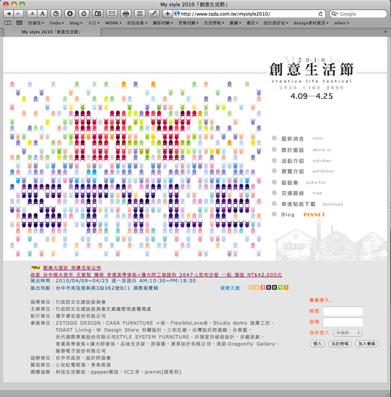Screen dimensions: 391x397
Task: Click the Google search magnifier icon
Action: [x=334, y=14]
